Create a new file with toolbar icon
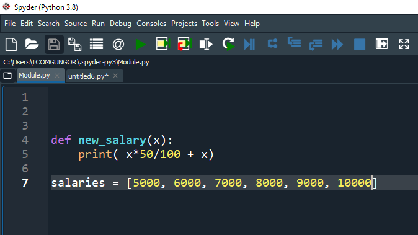This screenshot has height=235, width=418. (11, 44)
